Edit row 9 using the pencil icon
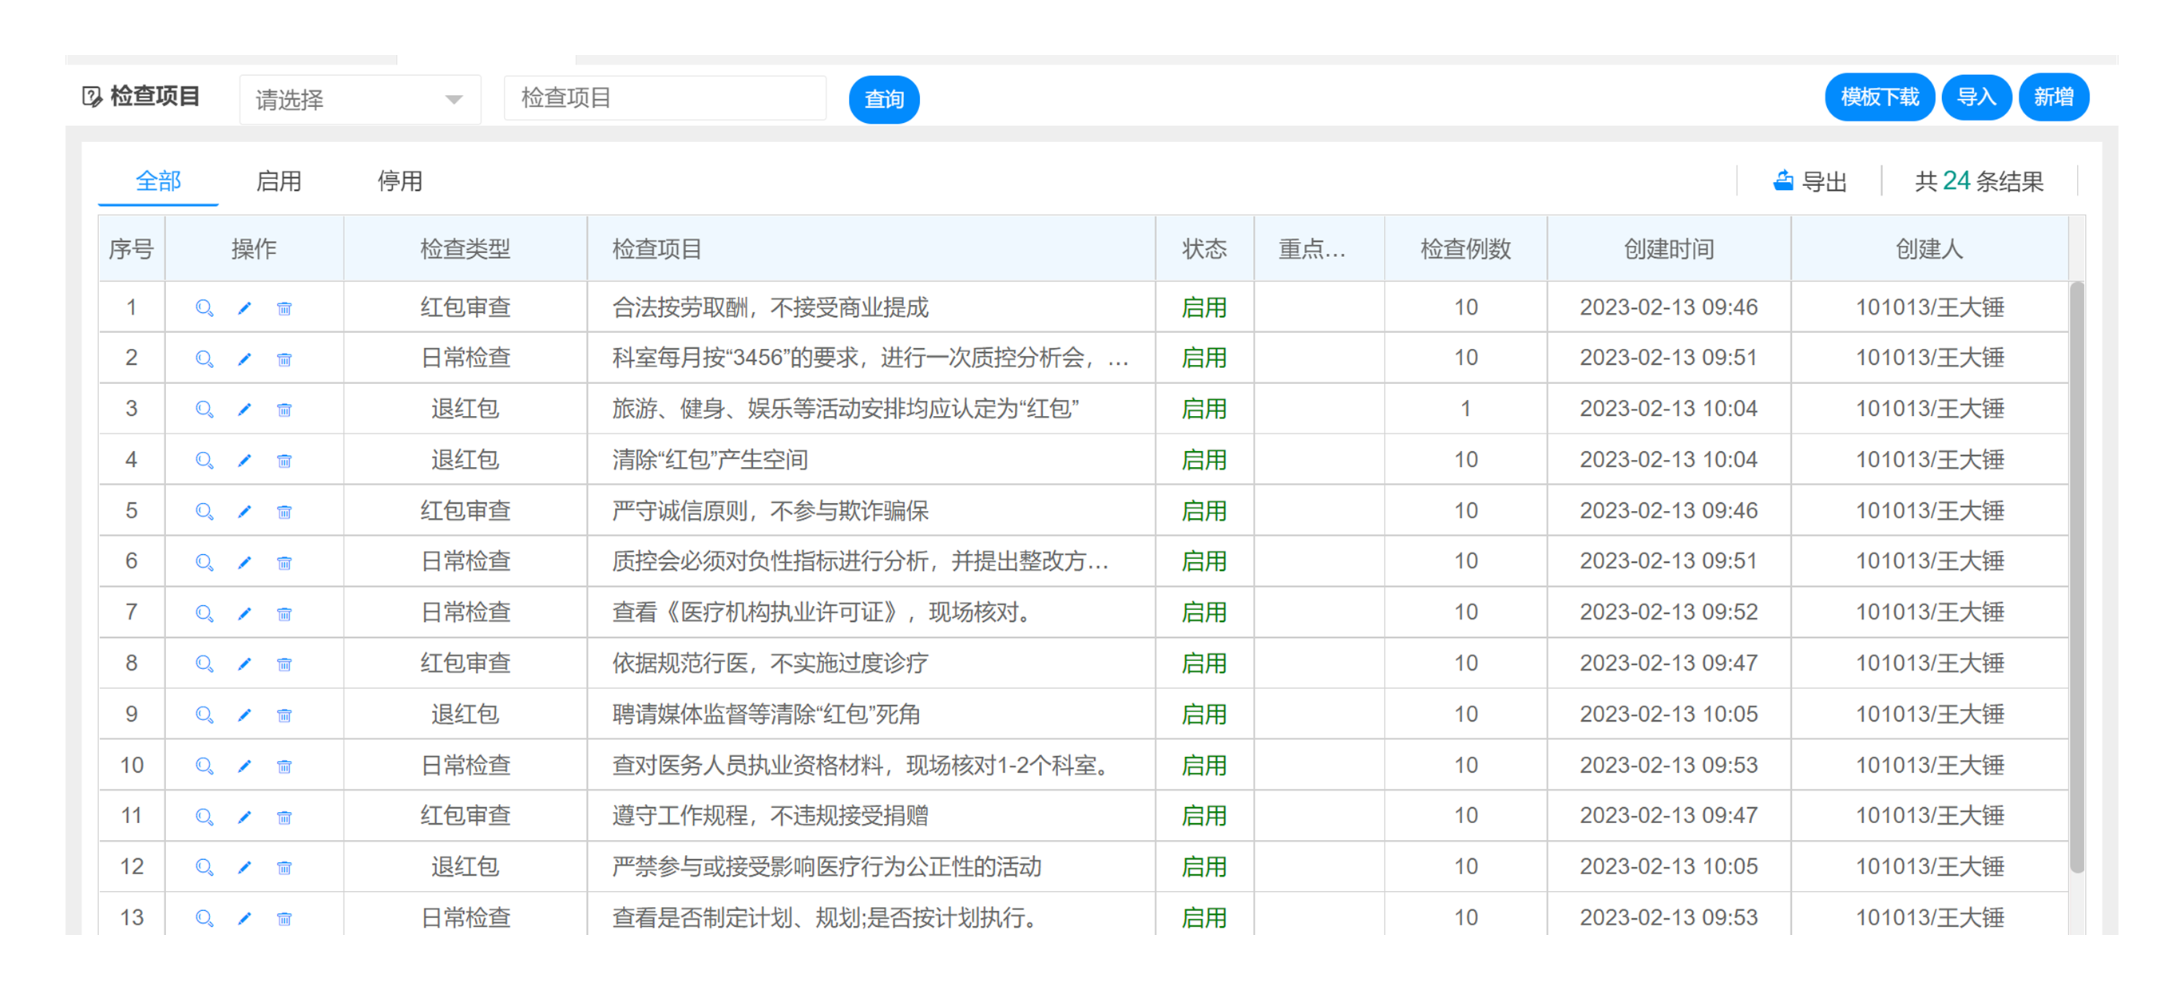The height and width of the screenshot is (990, 2184). click(244, 715)
